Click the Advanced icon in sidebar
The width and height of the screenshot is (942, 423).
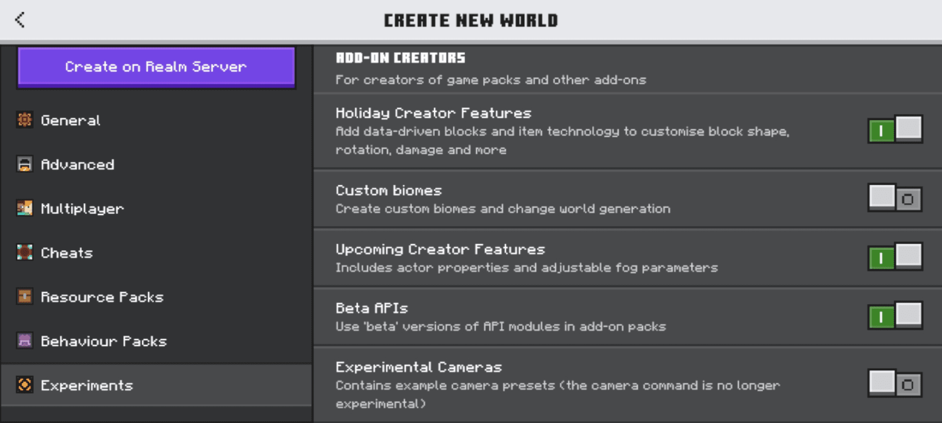pyautogui.click(x=24, y=164)
